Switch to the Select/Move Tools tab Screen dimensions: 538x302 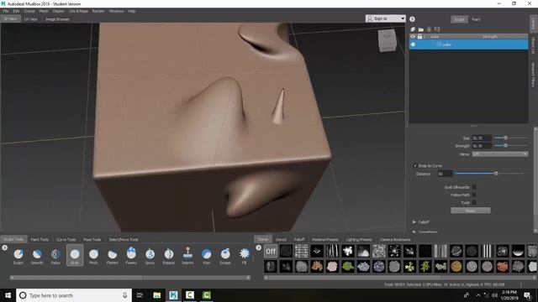click(124, 239)
